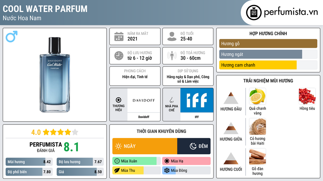
Task: Click the orange Ngày daytime segment
Action: [144, 146]
